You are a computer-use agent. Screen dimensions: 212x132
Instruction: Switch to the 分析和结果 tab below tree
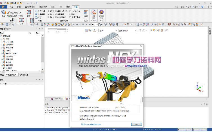[24, 75]
